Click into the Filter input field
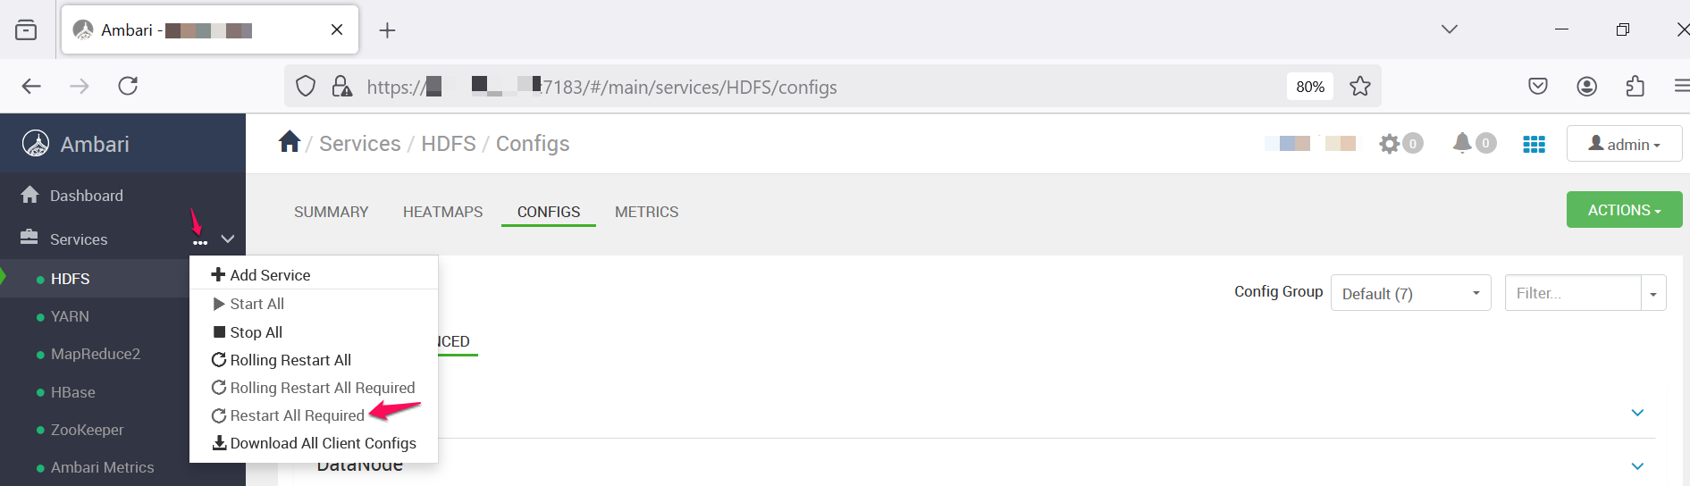 [x=1573, y=293]
